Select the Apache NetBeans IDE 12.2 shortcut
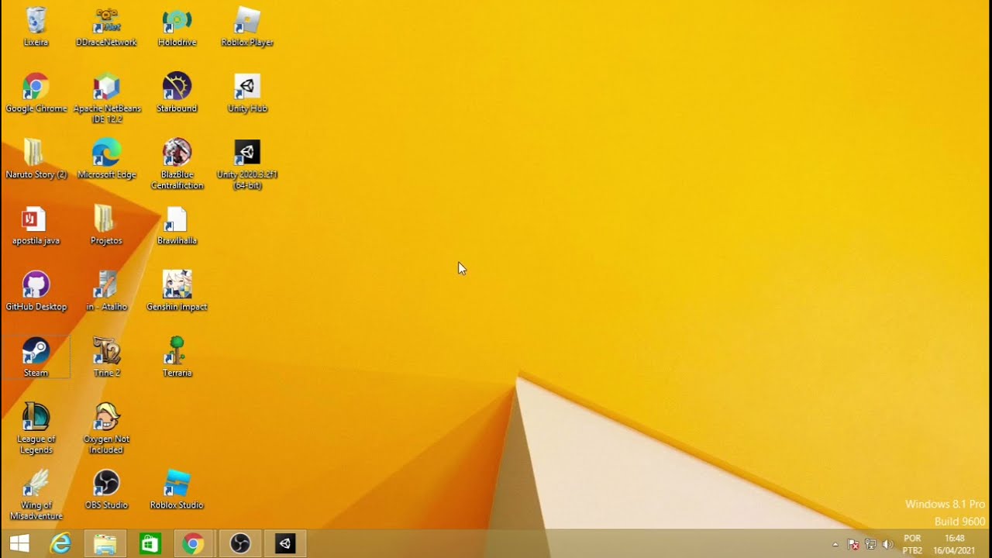Screen dimensions: 992x558 106,98
